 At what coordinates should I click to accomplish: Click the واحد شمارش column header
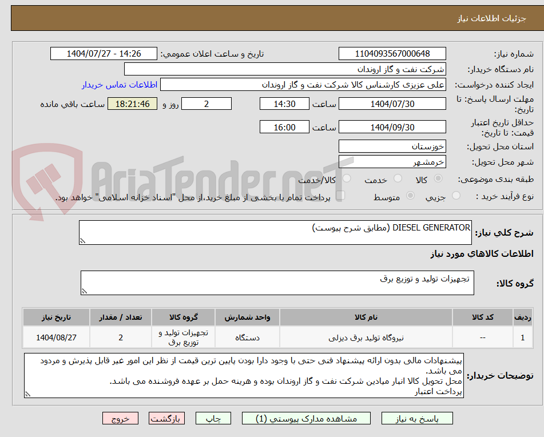coord(247,317)
